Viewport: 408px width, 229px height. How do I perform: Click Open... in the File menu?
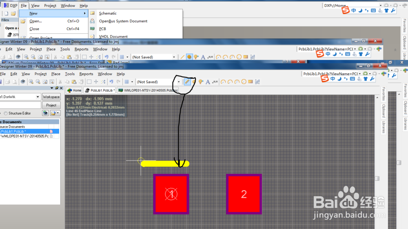(x=35, y=21)
